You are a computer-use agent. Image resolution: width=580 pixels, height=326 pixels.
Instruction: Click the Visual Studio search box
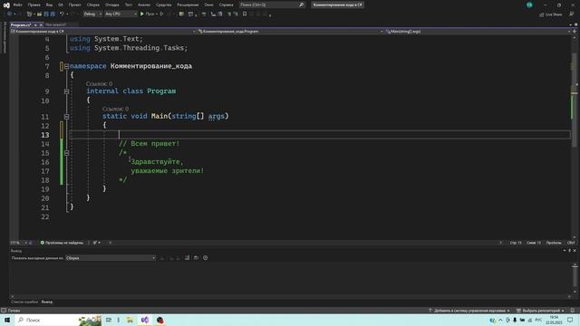(272, 5)
